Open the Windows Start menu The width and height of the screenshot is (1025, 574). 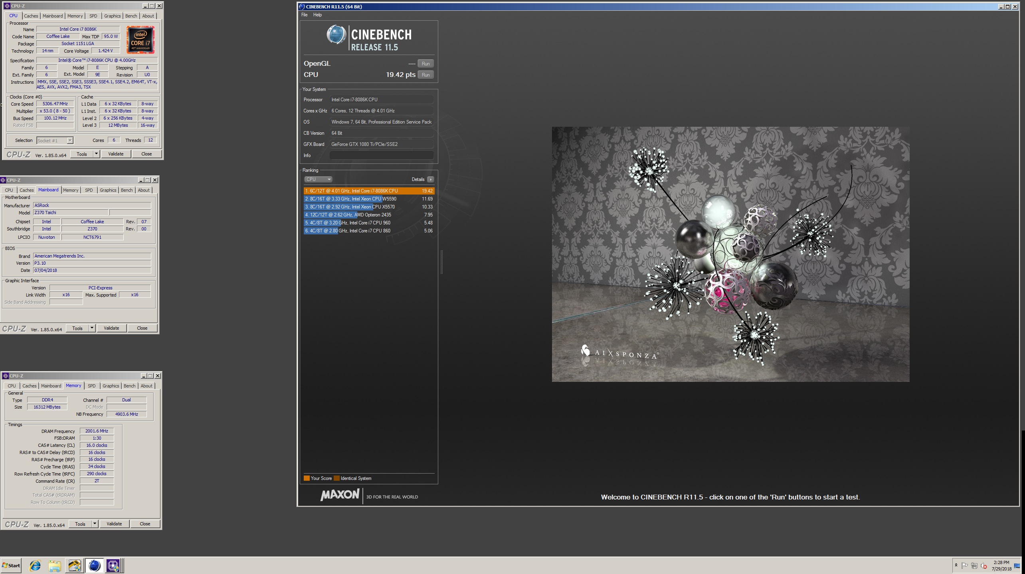(x=11, y=566)
